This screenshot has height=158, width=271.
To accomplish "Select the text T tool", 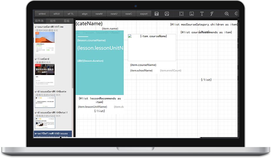I will [202, 14].
